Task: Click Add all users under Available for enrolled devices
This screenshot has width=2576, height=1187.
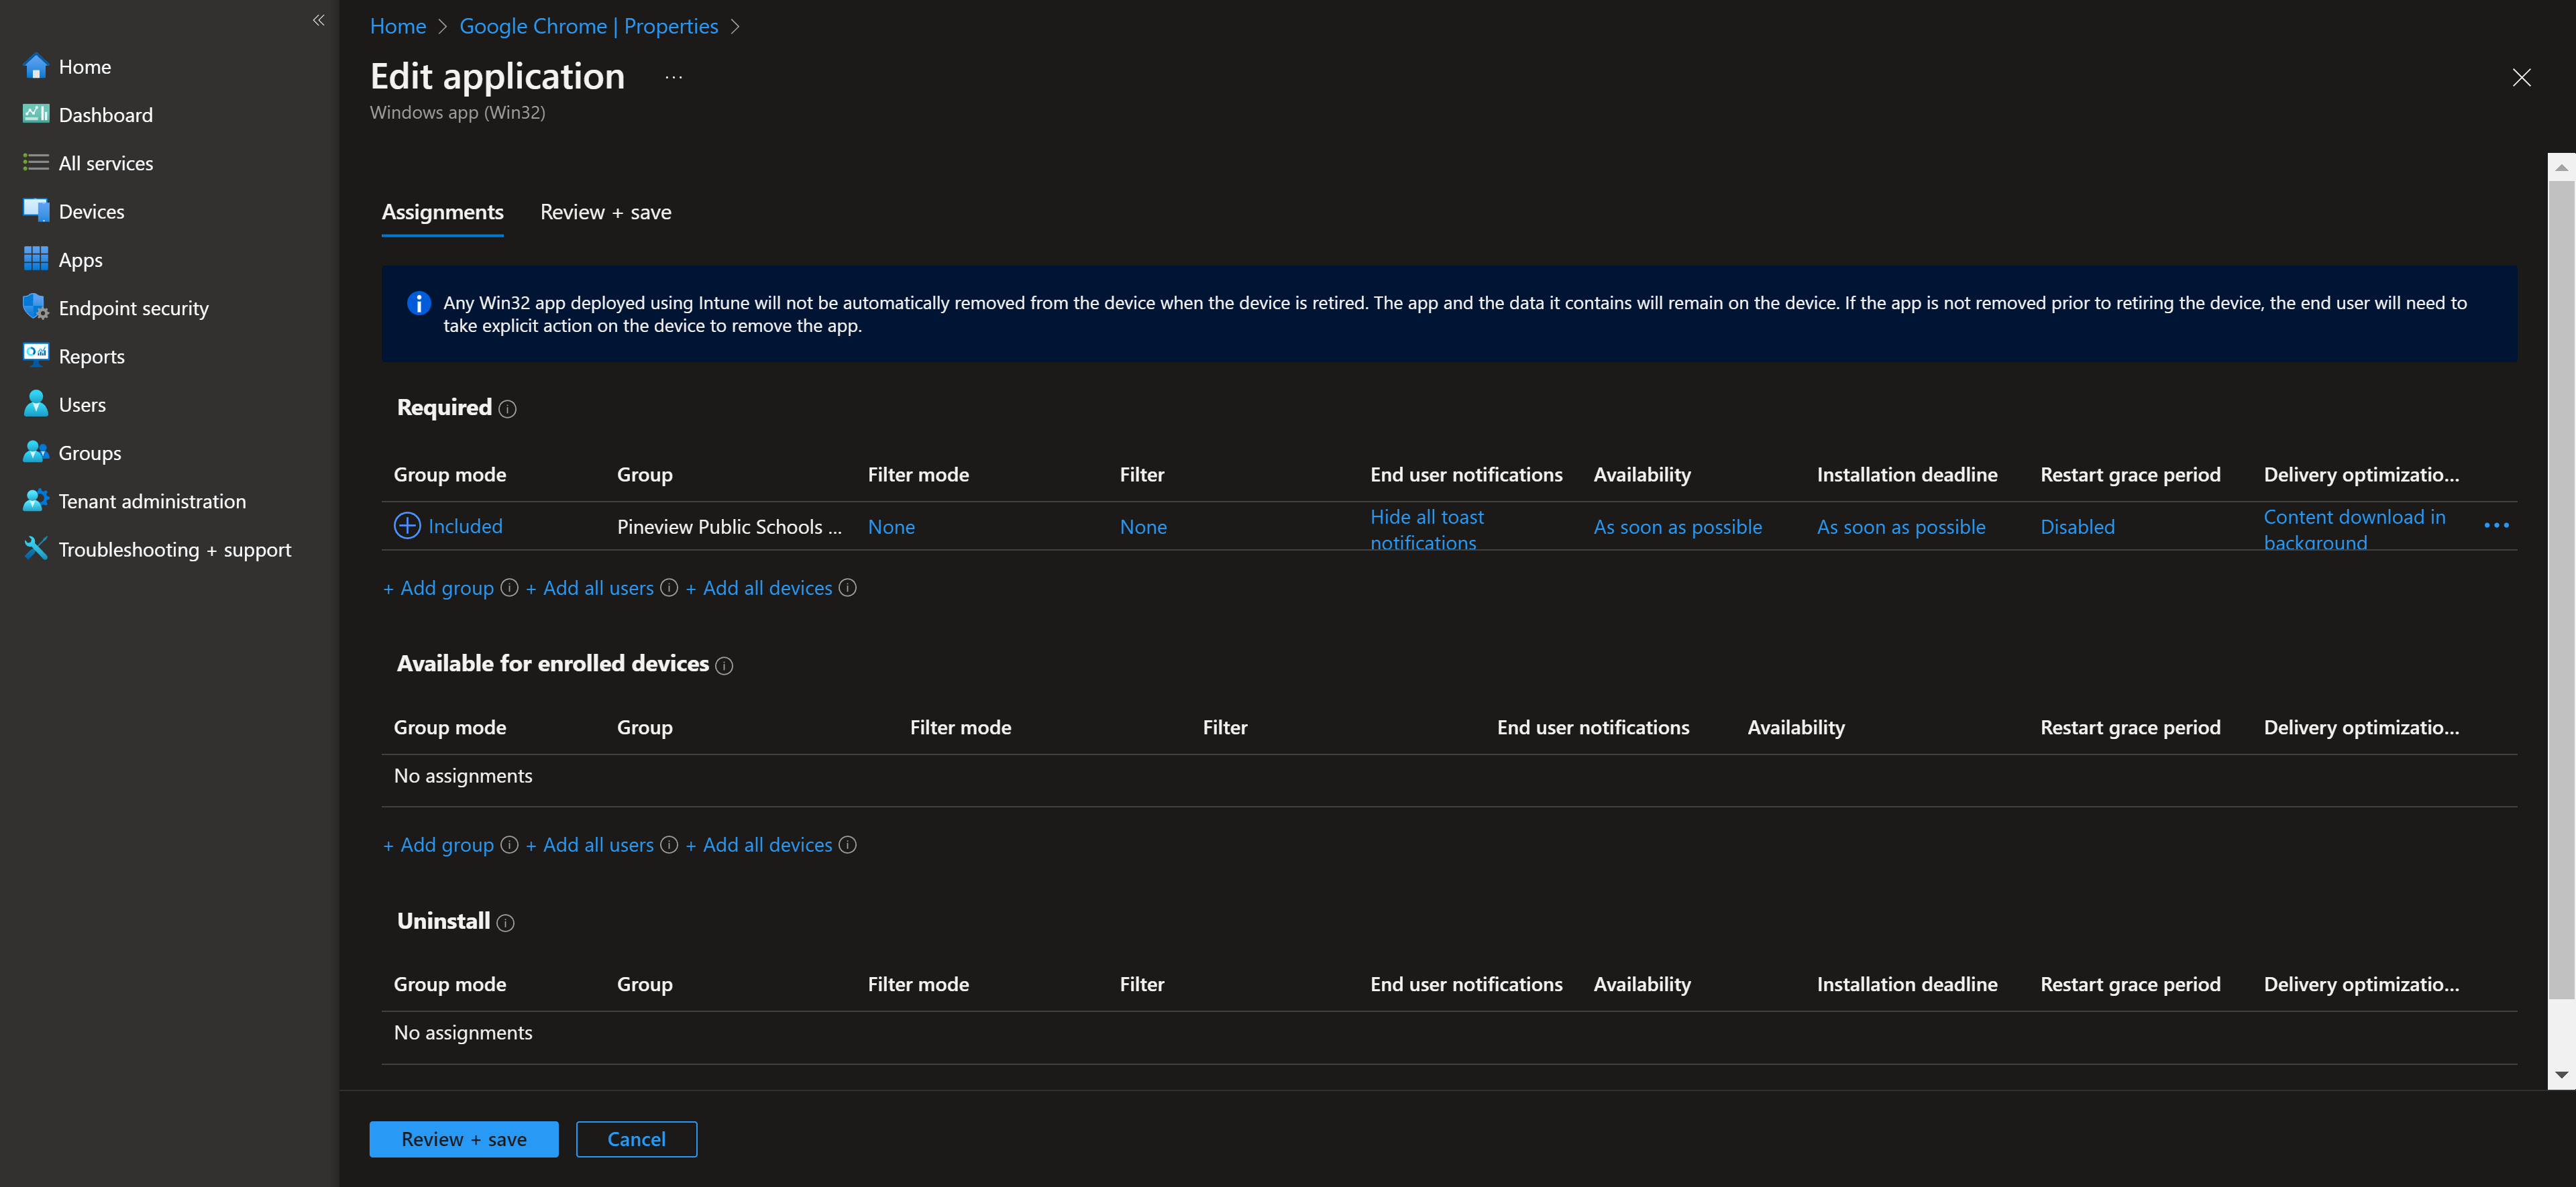Action: (590, 845)
